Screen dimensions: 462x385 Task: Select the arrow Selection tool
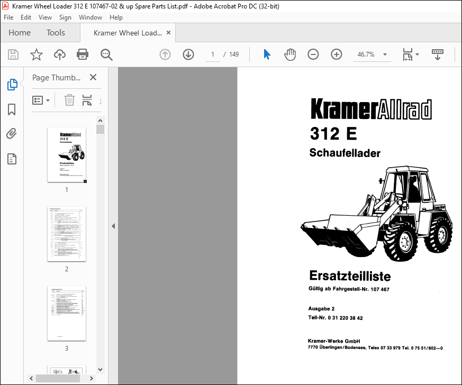point(267,54)
